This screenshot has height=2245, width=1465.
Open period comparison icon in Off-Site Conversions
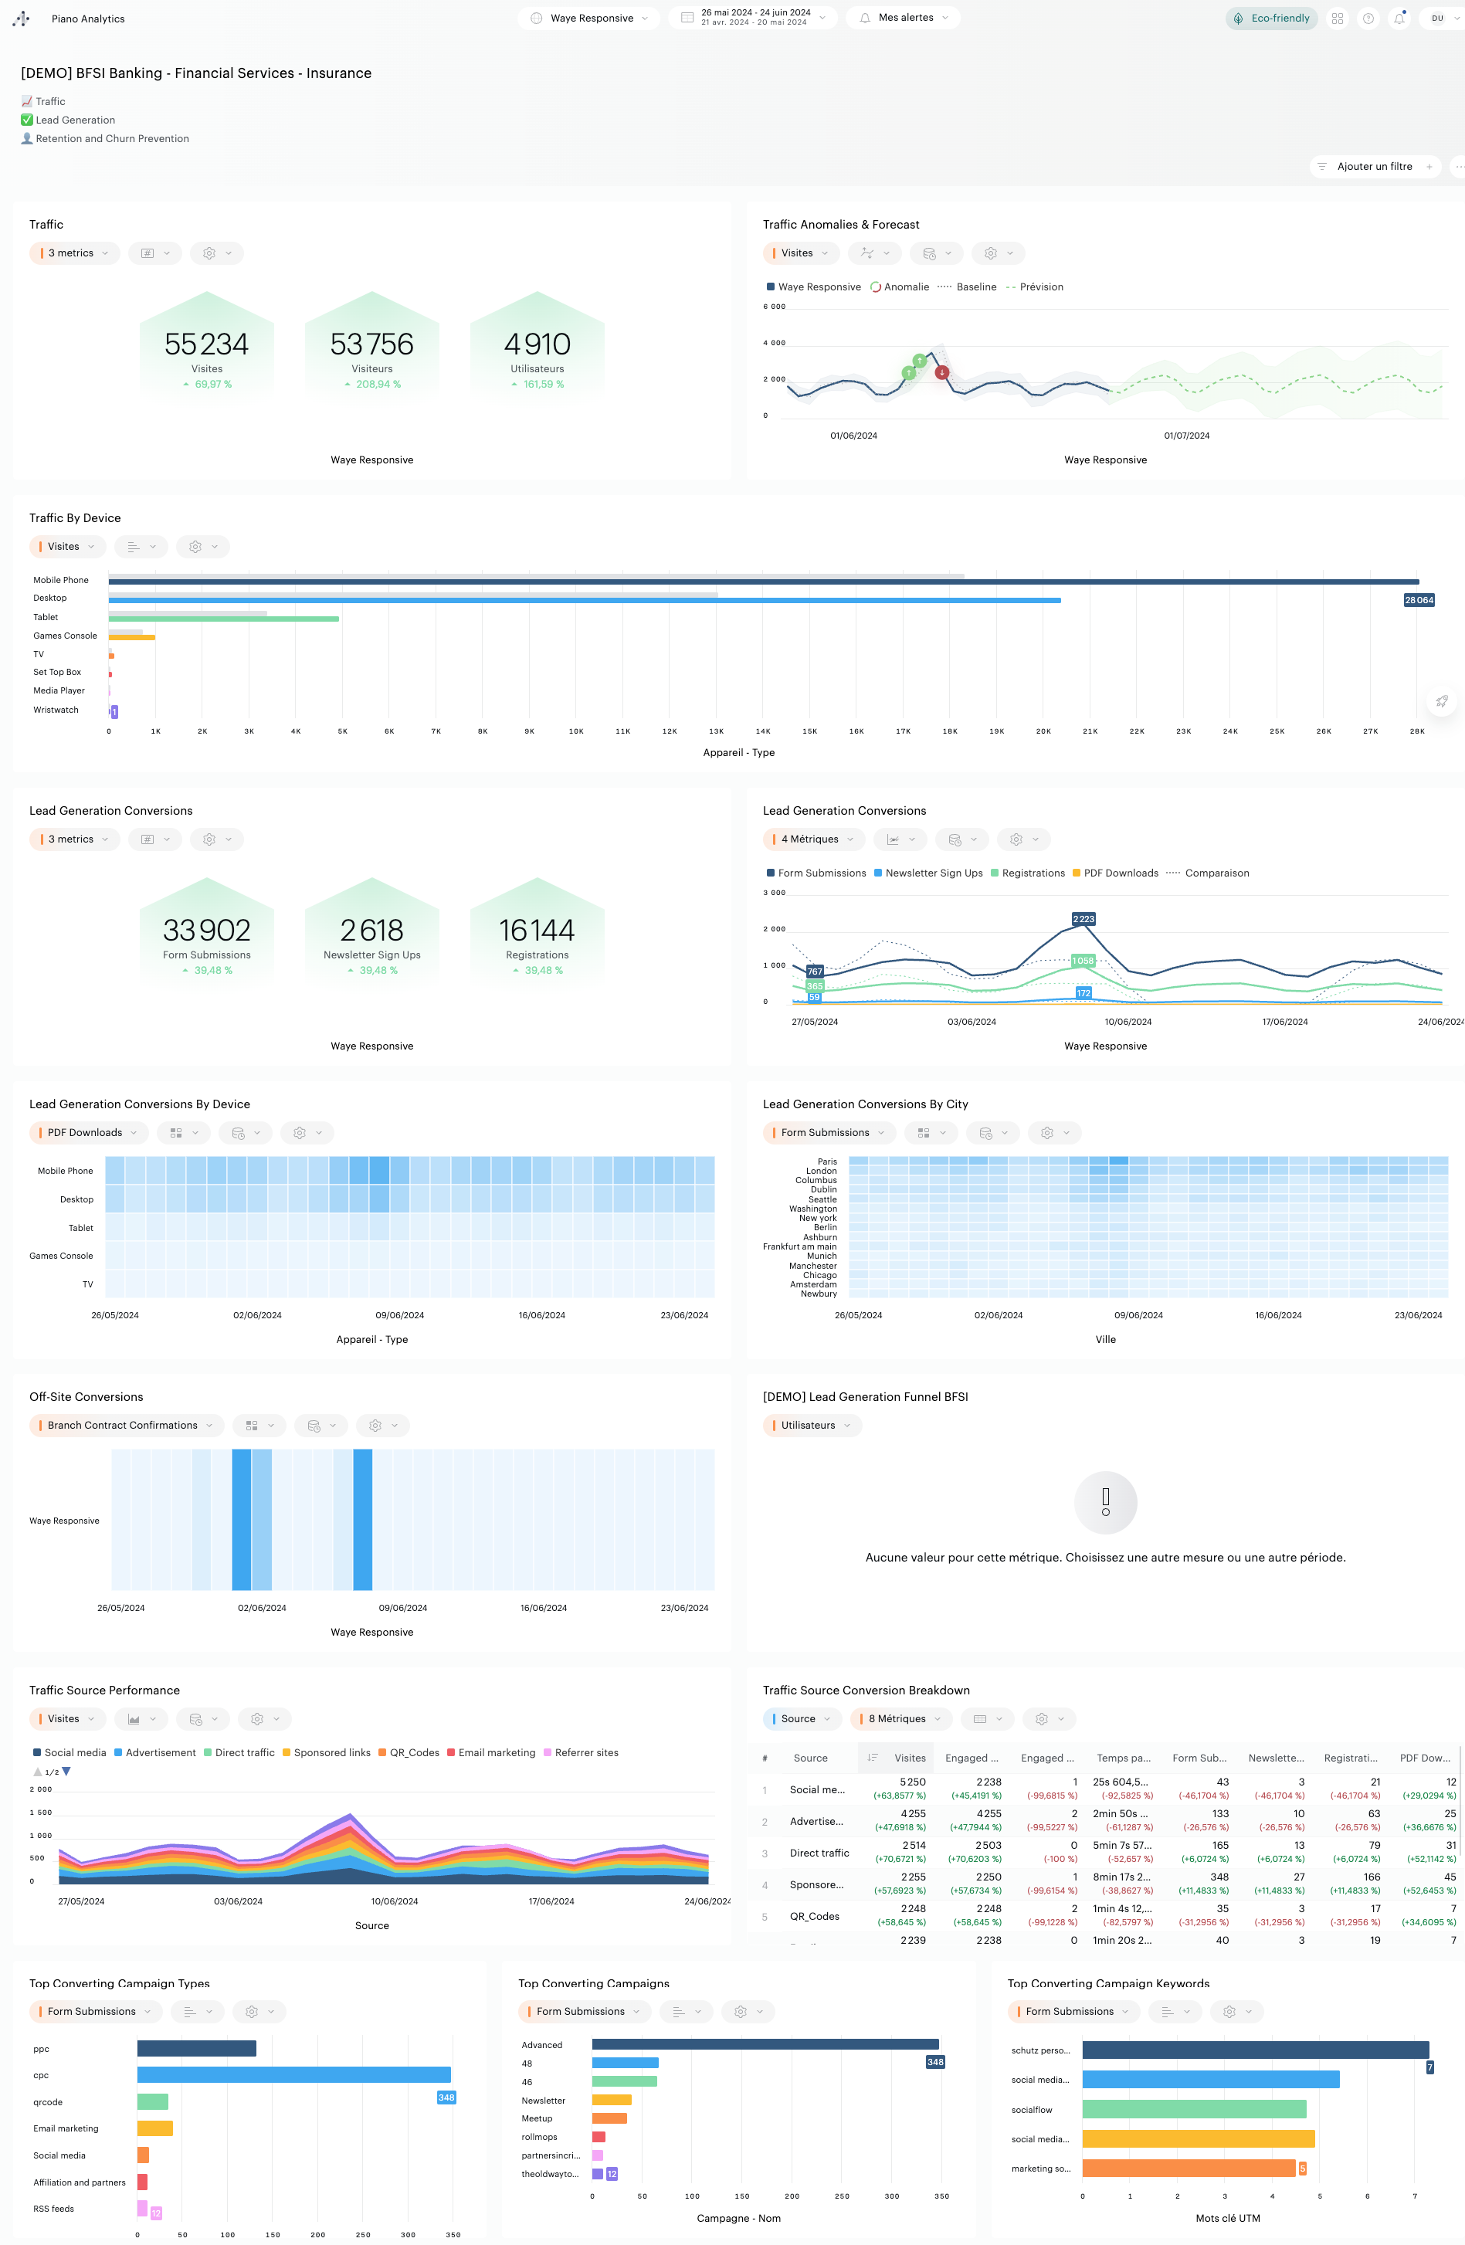pos(322,1426)
